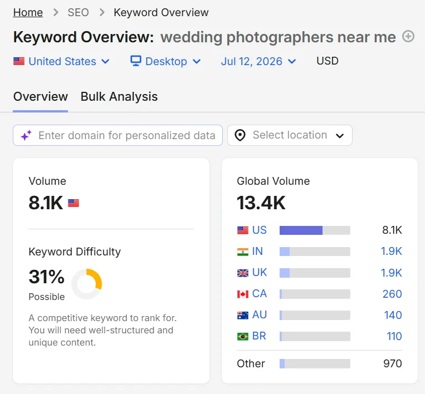This screenshot has width=425, height=394.
Task: Click the US volume progress bar
Action: (315, 230)
